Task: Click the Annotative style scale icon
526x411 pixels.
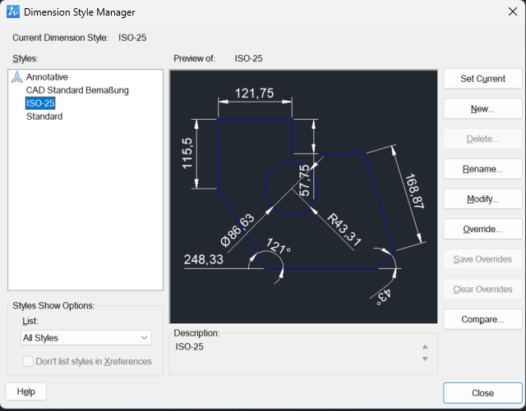Action: pyautogui.click(x=16, y=77)
